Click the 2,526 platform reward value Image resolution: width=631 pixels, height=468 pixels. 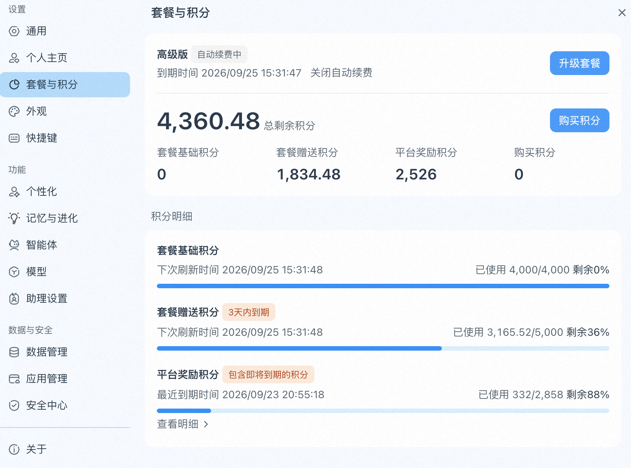[416, 175]
